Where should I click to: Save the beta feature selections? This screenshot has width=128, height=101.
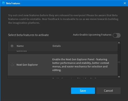[x=83, y=91]
